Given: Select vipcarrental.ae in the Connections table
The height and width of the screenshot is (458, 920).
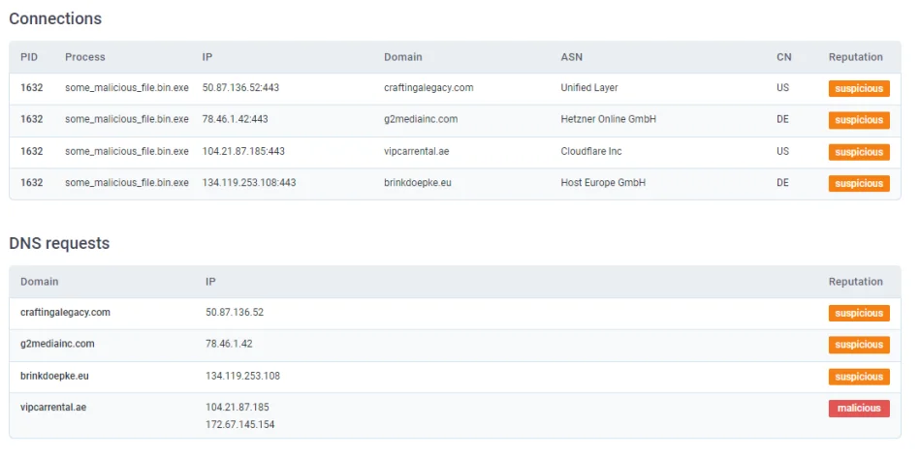Looking at the screenshot, I should click(x=417, y=151).
